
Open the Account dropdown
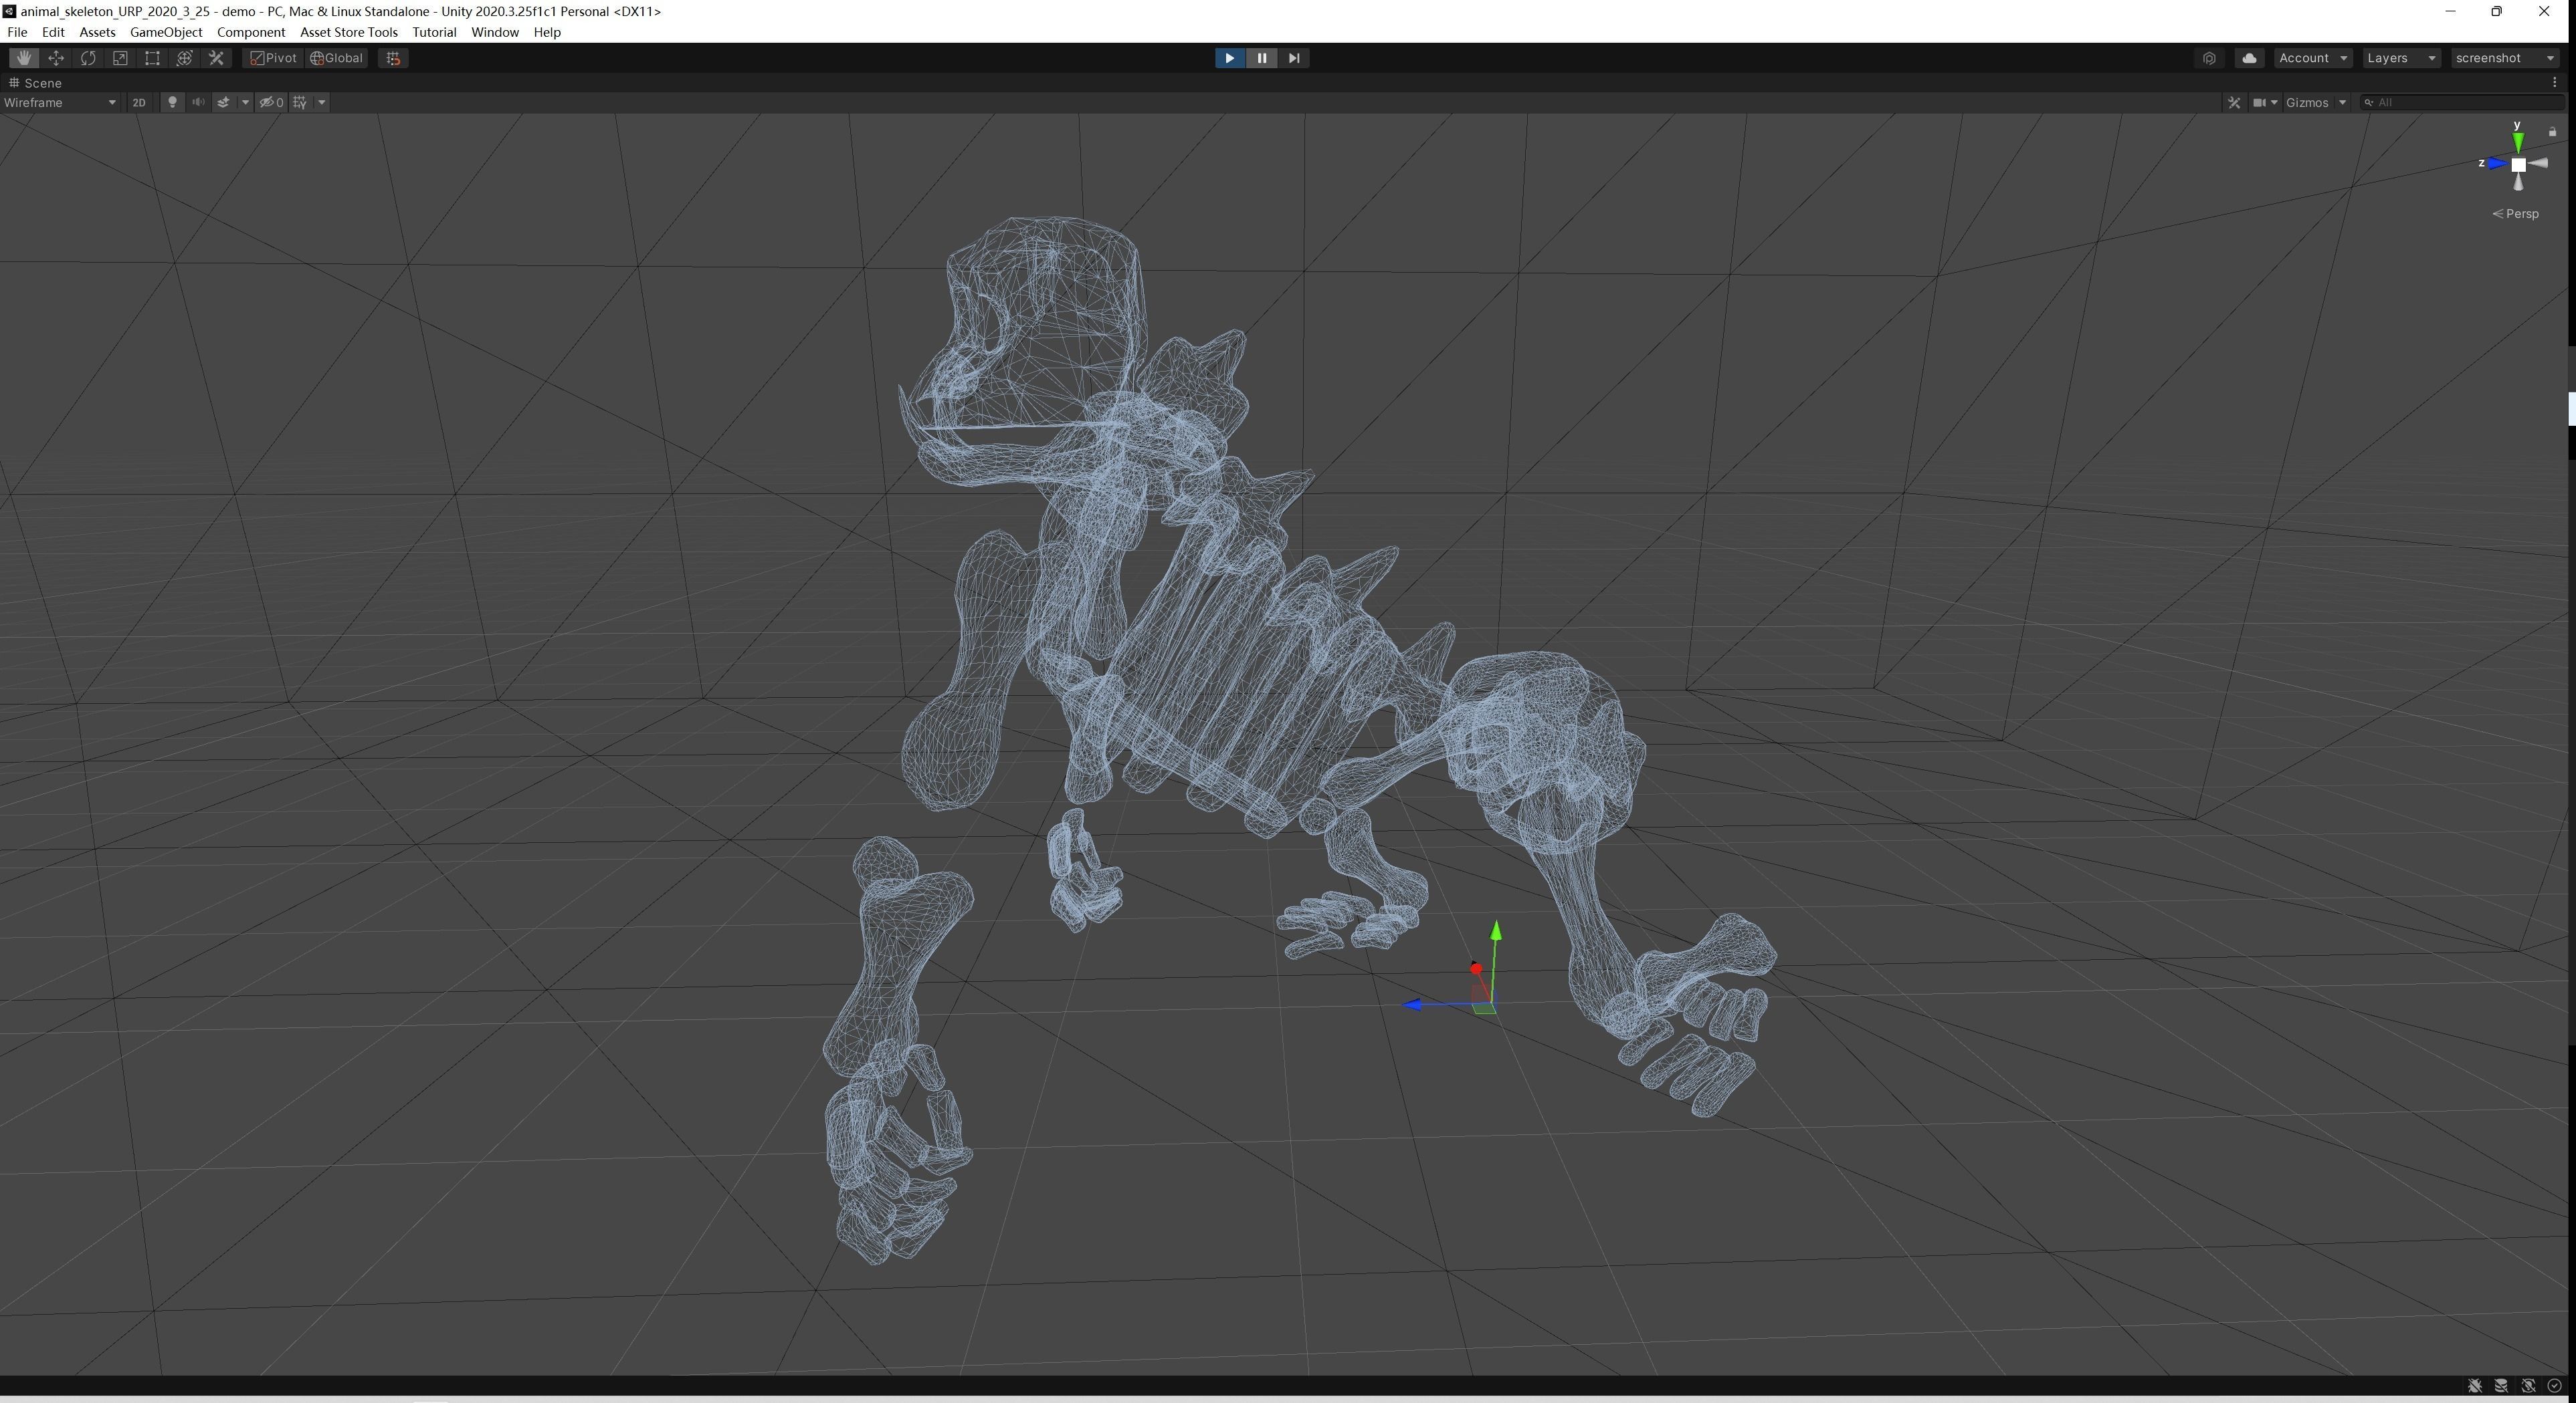tap(2313, 58)
